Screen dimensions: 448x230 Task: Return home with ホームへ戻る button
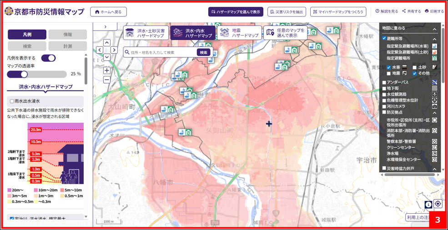108,12
